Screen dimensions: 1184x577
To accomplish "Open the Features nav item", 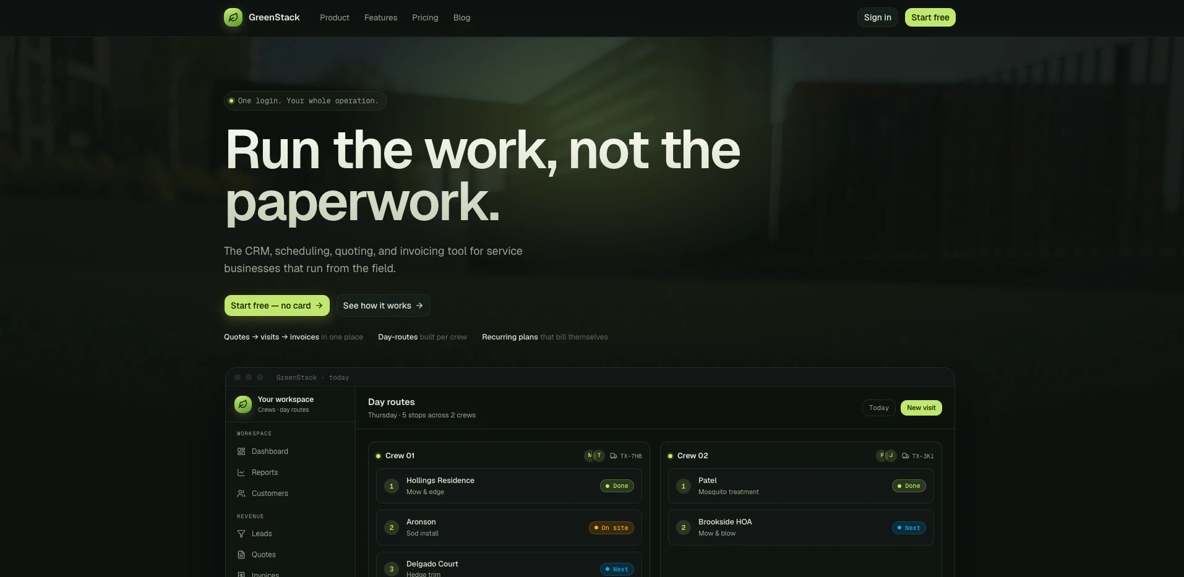I will [381, 17].
